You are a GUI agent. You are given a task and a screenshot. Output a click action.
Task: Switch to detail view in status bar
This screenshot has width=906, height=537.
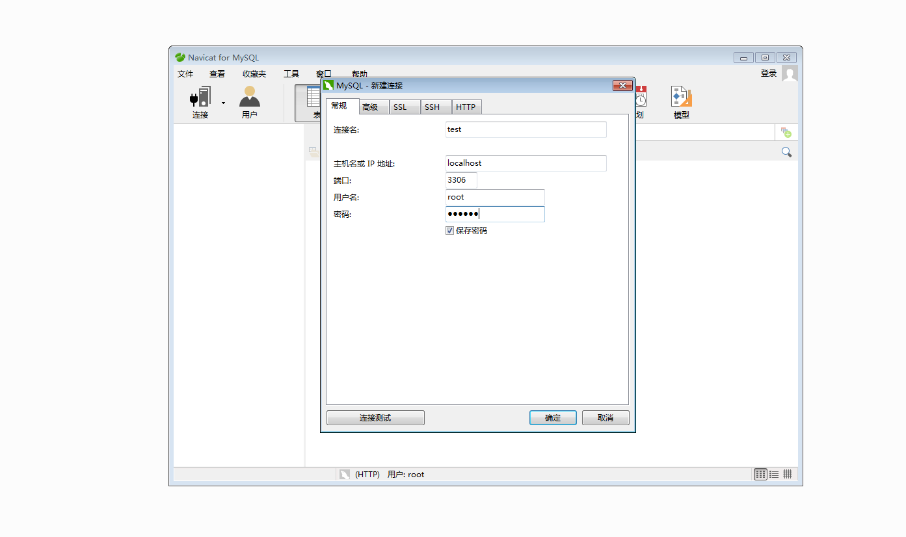coord(788,474)
